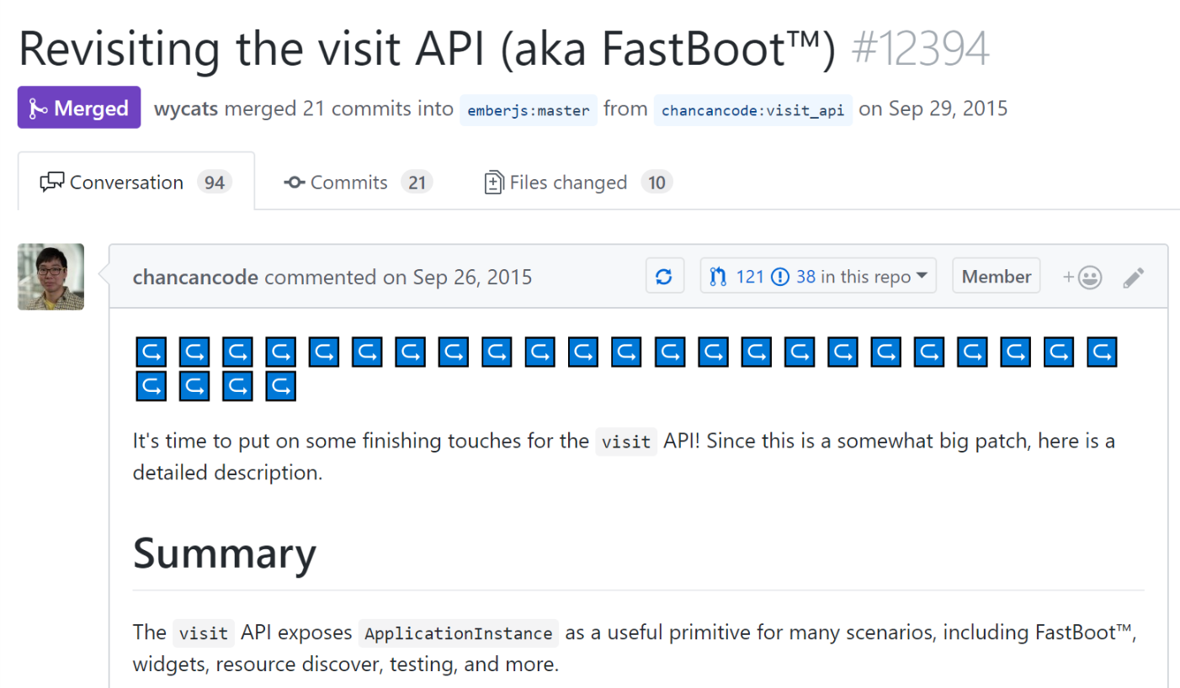The image size is (1180, 688).
Task: Click the 94 conversation counter
Action: 215,182
